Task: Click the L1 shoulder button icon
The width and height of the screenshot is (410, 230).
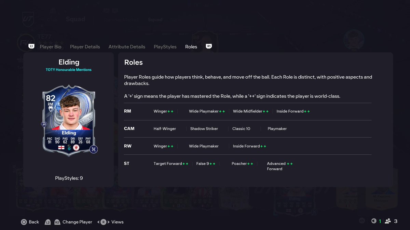Action: (x=31, y=46)
